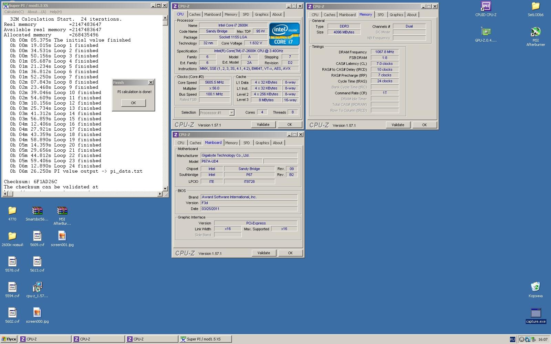The width and height of the screenshot is (551, 344).
Task: Click the Model P67A-UD4 field
Action: [x=231, y=161]
